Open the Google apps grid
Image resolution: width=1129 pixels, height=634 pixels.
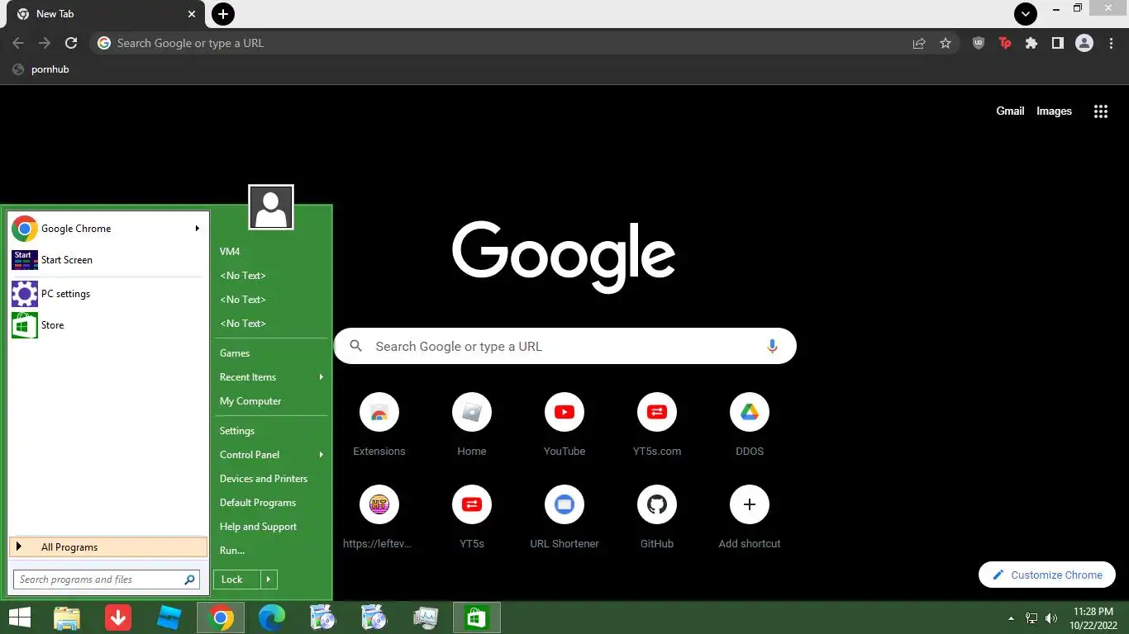click(1101, 111)
